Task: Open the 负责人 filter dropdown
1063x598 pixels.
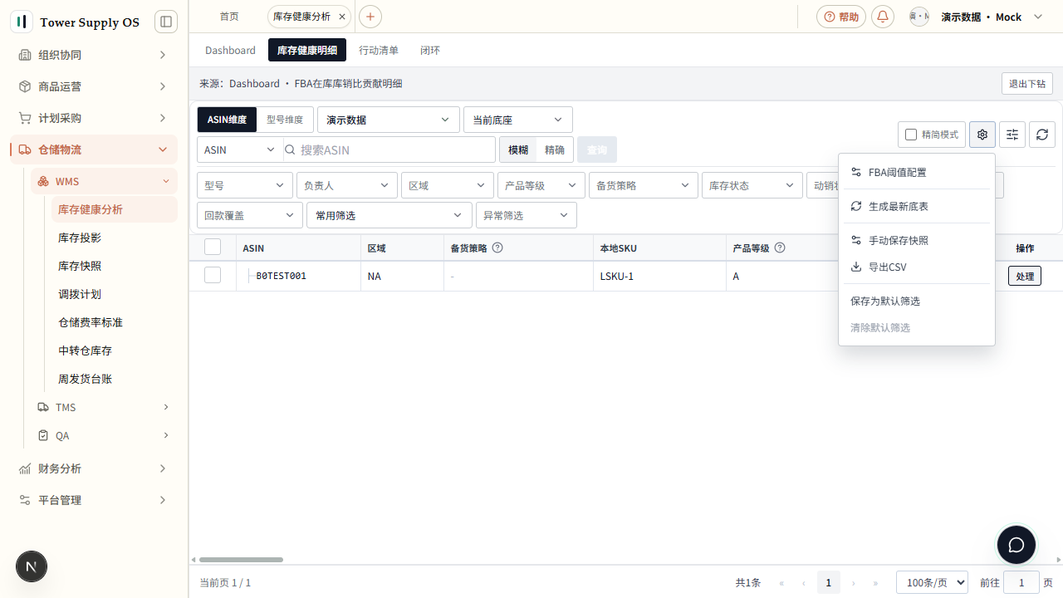Action: click(347, 185)
